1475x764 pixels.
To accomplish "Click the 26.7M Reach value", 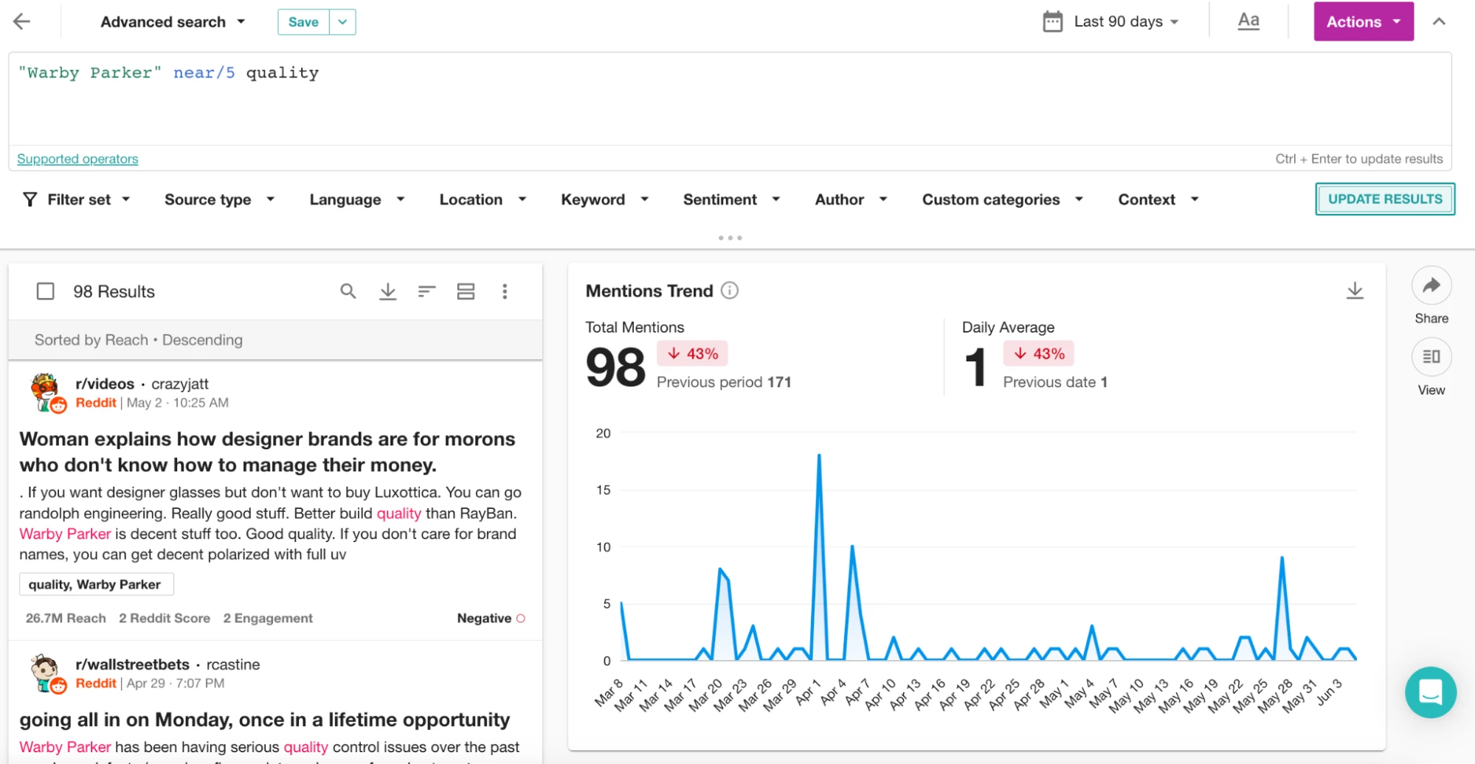I will [66, 618].
